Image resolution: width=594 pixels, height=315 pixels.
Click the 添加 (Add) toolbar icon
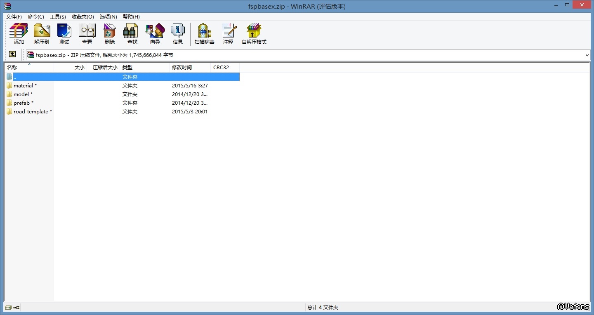[x=19, y=33]
